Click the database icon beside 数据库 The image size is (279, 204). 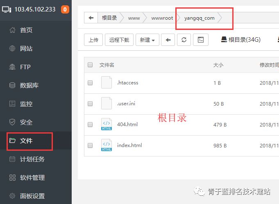12,85
